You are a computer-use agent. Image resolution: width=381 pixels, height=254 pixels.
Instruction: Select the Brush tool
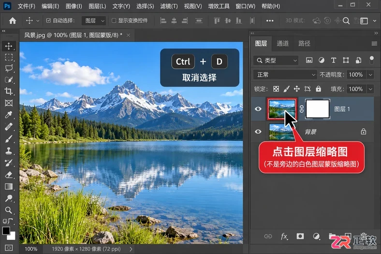pyautogui.click(x=9, y=139)
